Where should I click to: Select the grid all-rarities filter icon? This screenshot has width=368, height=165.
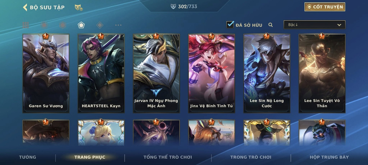pyautogui.click(x=26, y=25)
